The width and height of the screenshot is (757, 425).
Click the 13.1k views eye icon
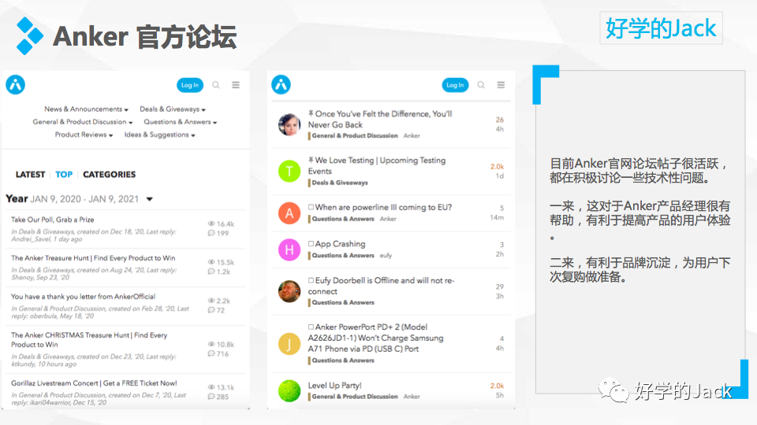211,387
